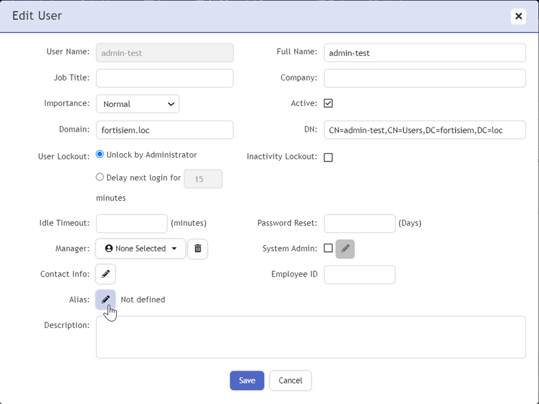Click into the Full Name field
Viewport: 539px width, 404px height.
(x=425, y=53)
